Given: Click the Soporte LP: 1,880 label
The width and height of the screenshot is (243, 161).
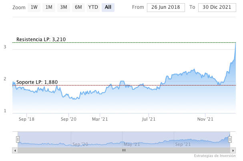Looking at the screenshot, I should 37,82.
